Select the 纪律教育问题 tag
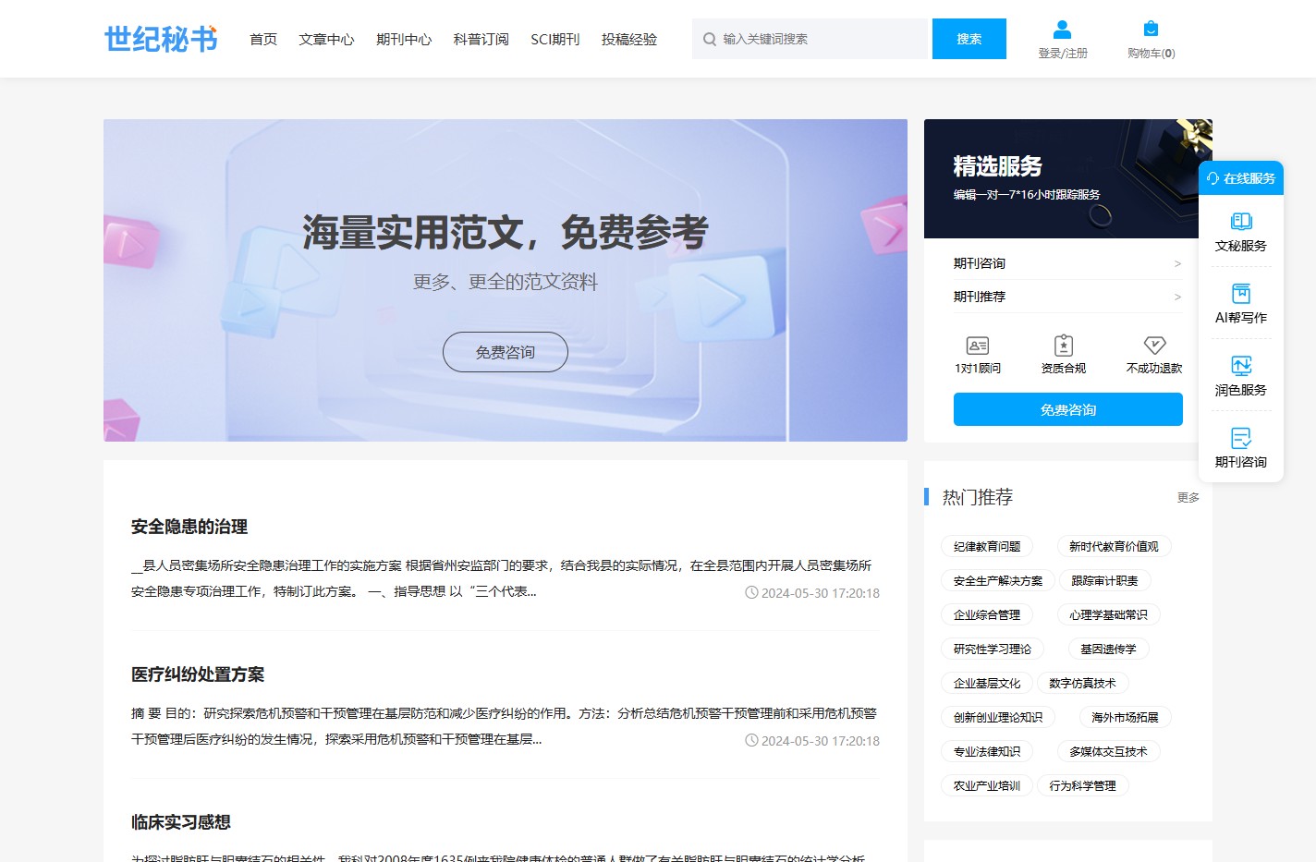Viewport: 1316px width, 862px height. 987,546
